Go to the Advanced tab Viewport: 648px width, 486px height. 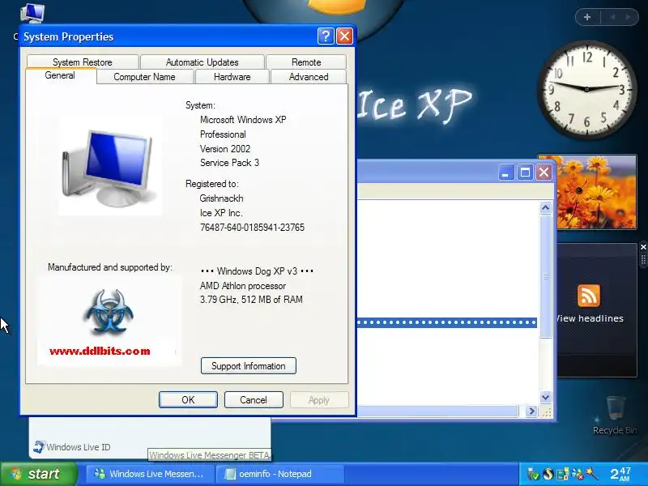(309, 77)
